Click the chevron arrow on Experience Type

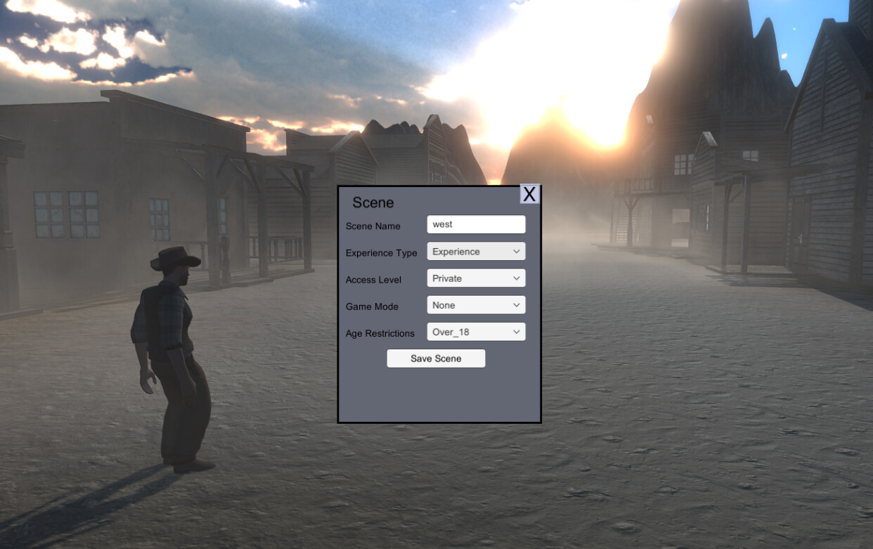coord(517,251)
